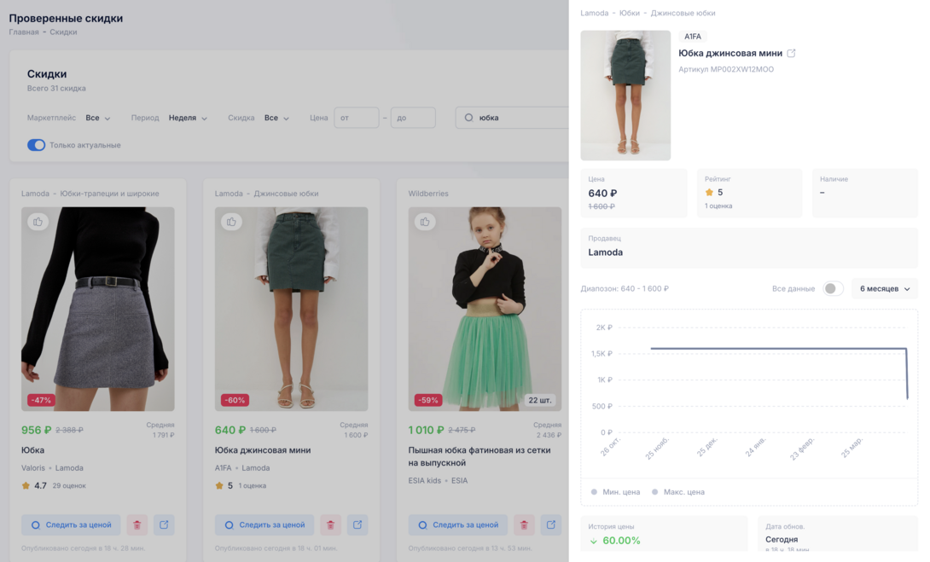Toggle 'Мин. цена' series in chart legend
This screenshot has width=930, height=562.
pyautogui.click(x=615, y=492)
